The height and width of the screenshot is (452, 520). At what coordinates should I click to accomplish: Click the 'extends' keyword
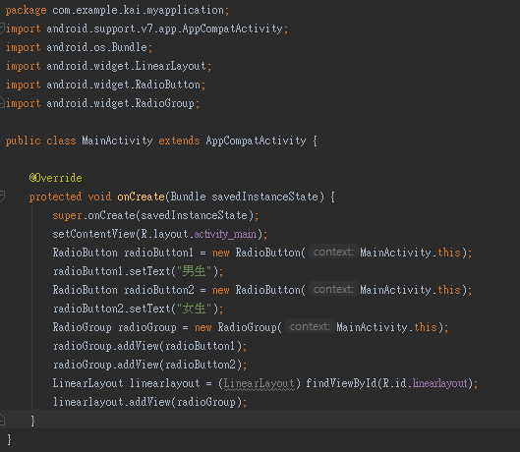(x=179, y=141)
